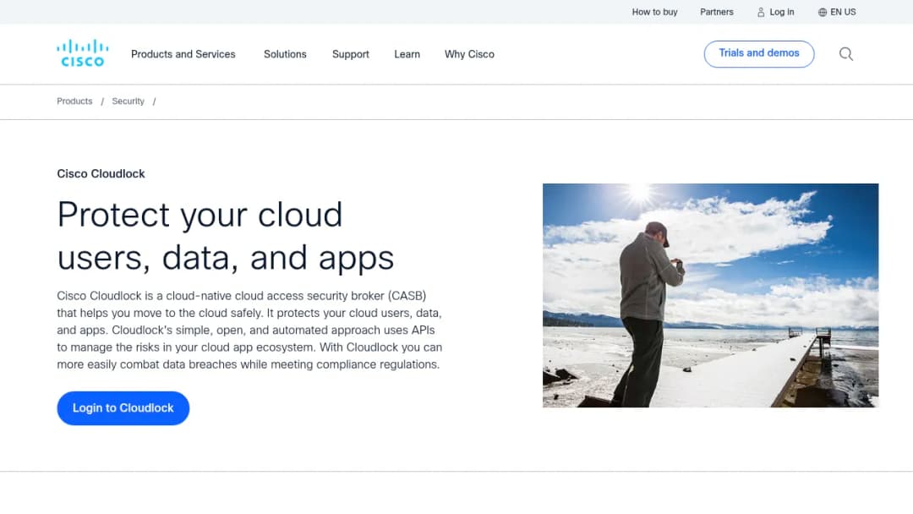Open the Learn menu
The image size is (913, 514).
coord(407,54)
